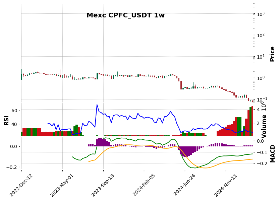
Task: Click the 10^1 price tick label
Action: 261,57
